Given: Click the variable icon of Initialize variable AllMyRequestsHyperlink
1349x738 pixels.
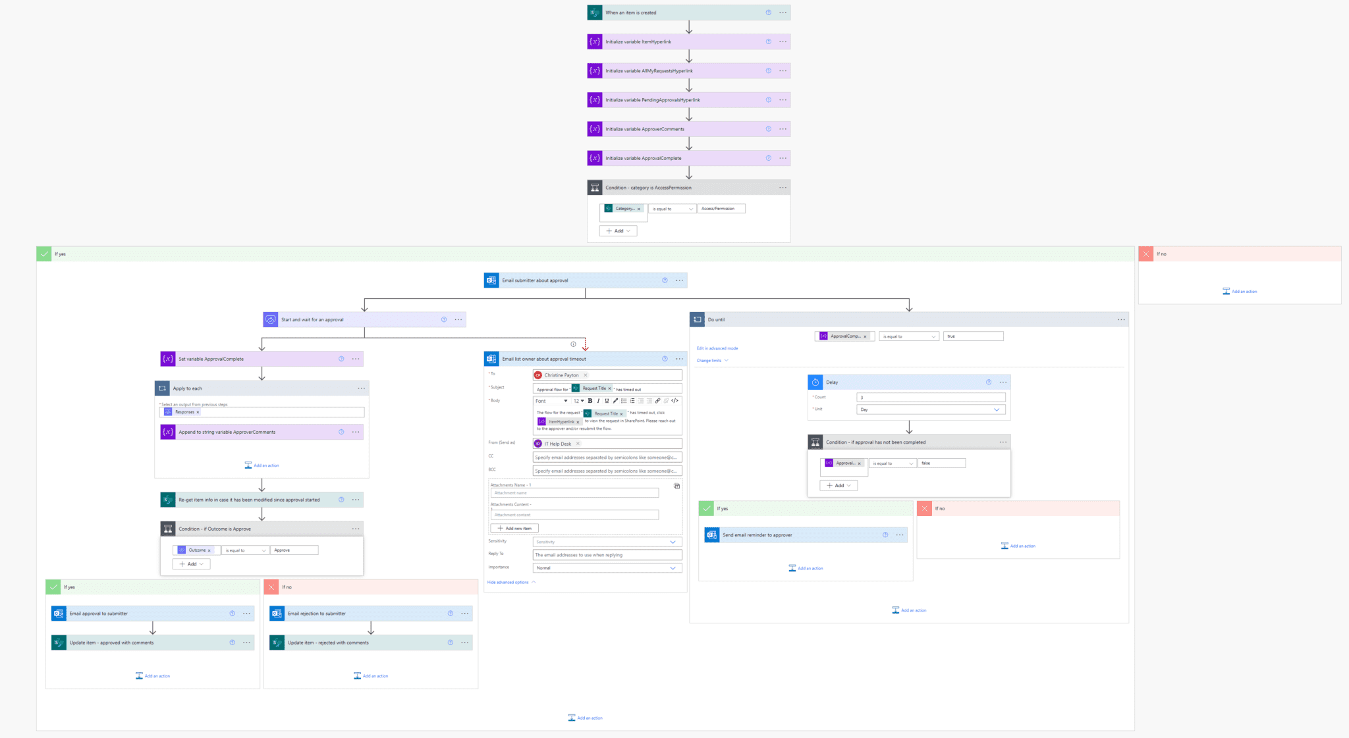Looking at the screenshot, I should pyautogui.click(x=595, y=71).
